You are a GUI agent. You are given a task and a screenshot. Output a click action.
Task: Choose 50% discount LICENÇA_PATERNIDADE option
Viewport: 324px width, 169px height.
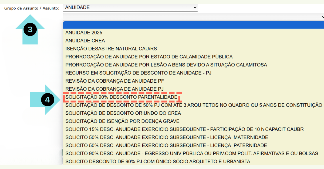[166, 145]
